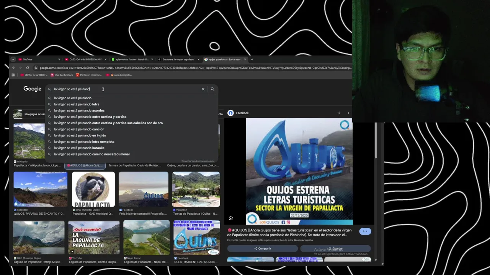Click the browser forward arrow

pyautogui.click(x=20, y=68)
